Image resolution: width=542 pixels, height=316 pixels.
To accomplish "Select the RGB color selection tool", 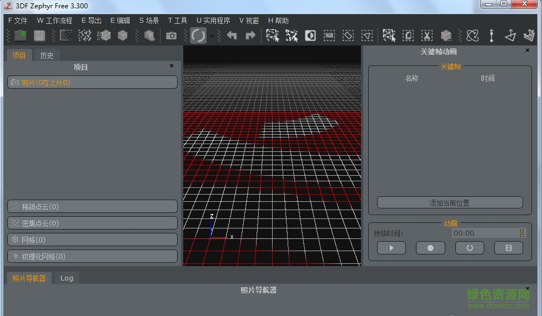I will tap(329, 35).
